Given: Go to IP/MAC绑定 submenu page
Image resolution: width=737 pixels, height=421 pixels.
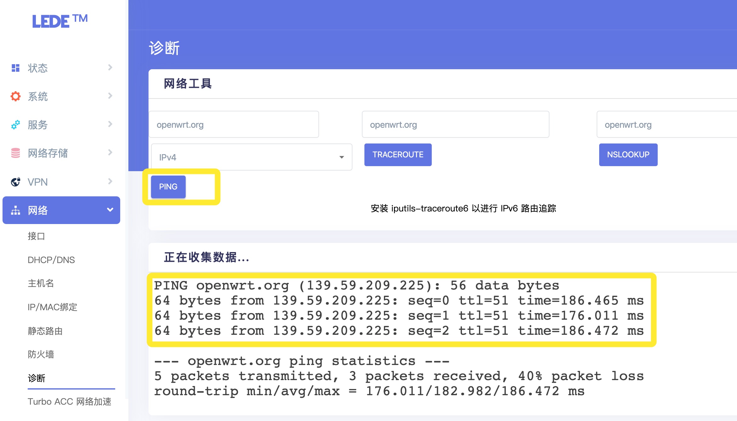Looking at the screenshot, I should click(53, 307).
